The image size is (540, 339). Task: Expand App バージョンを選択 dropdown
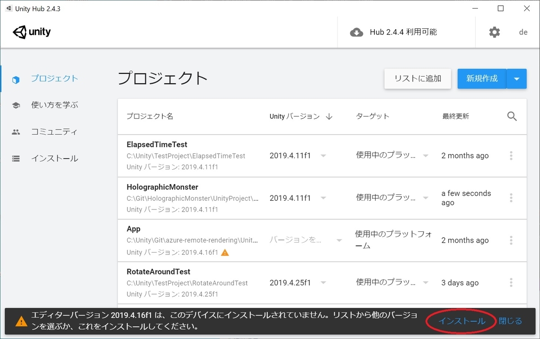click(306, 240)
